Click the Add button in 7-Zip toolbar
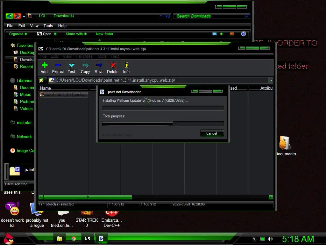Screen dimensions: 326x245 click(44, 68)
